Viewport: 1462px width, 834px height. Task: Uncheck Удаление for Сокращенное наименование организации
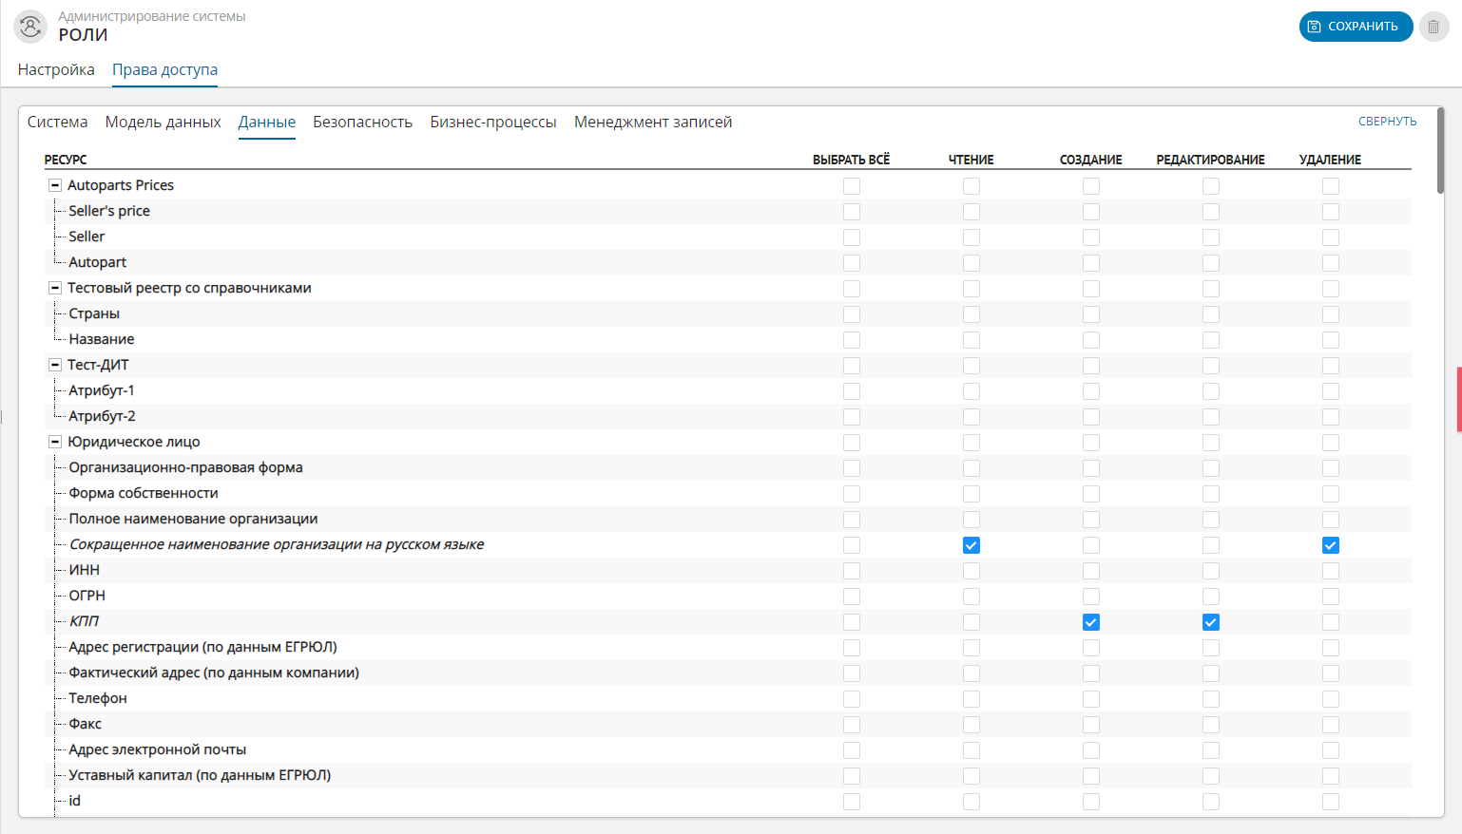click(1330, 545)
